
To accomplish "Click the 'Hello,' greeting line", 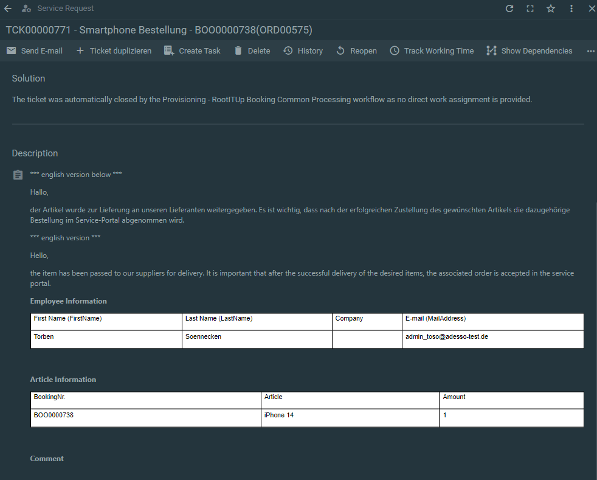I will 40,256.
